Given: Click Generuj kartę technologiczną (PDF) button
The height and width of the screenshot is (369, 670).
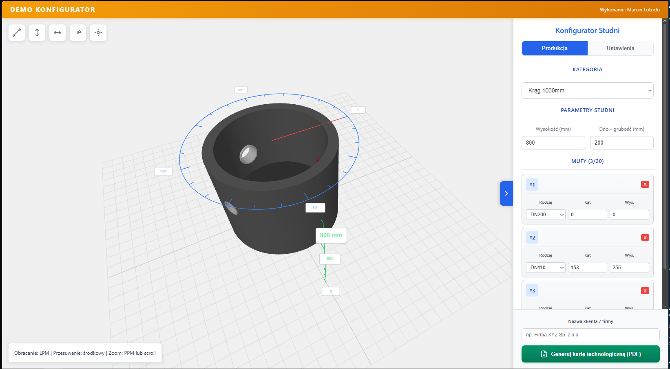Looking at the screenshot, I should coord(590,354).
